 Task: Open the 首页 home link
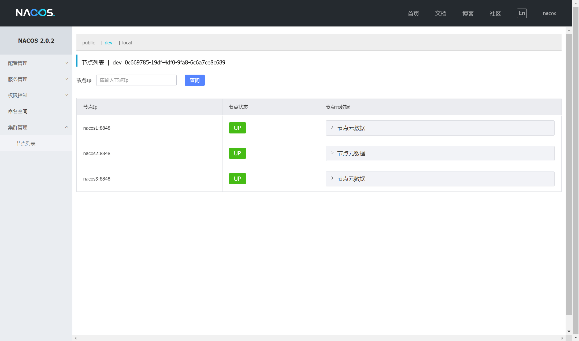(x=413, y=13)
